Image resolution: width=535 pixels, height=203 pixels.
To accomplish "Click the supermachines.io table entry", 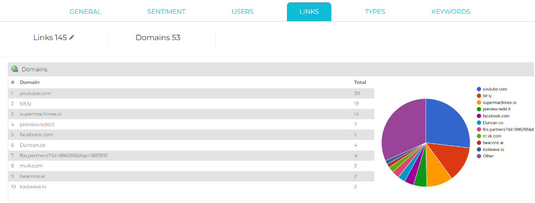I will pos(191,114).
